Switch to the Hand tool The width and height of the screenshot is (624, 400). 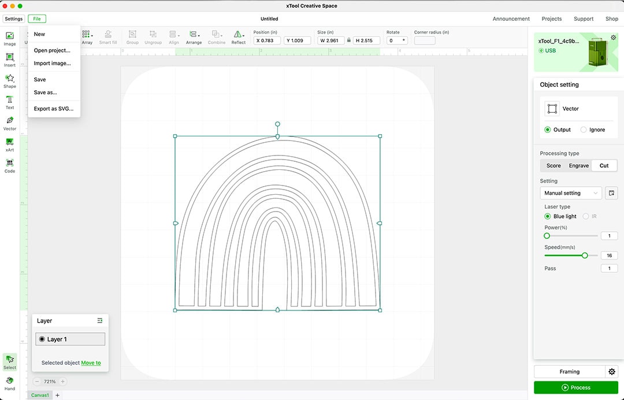tap(10, 383)
